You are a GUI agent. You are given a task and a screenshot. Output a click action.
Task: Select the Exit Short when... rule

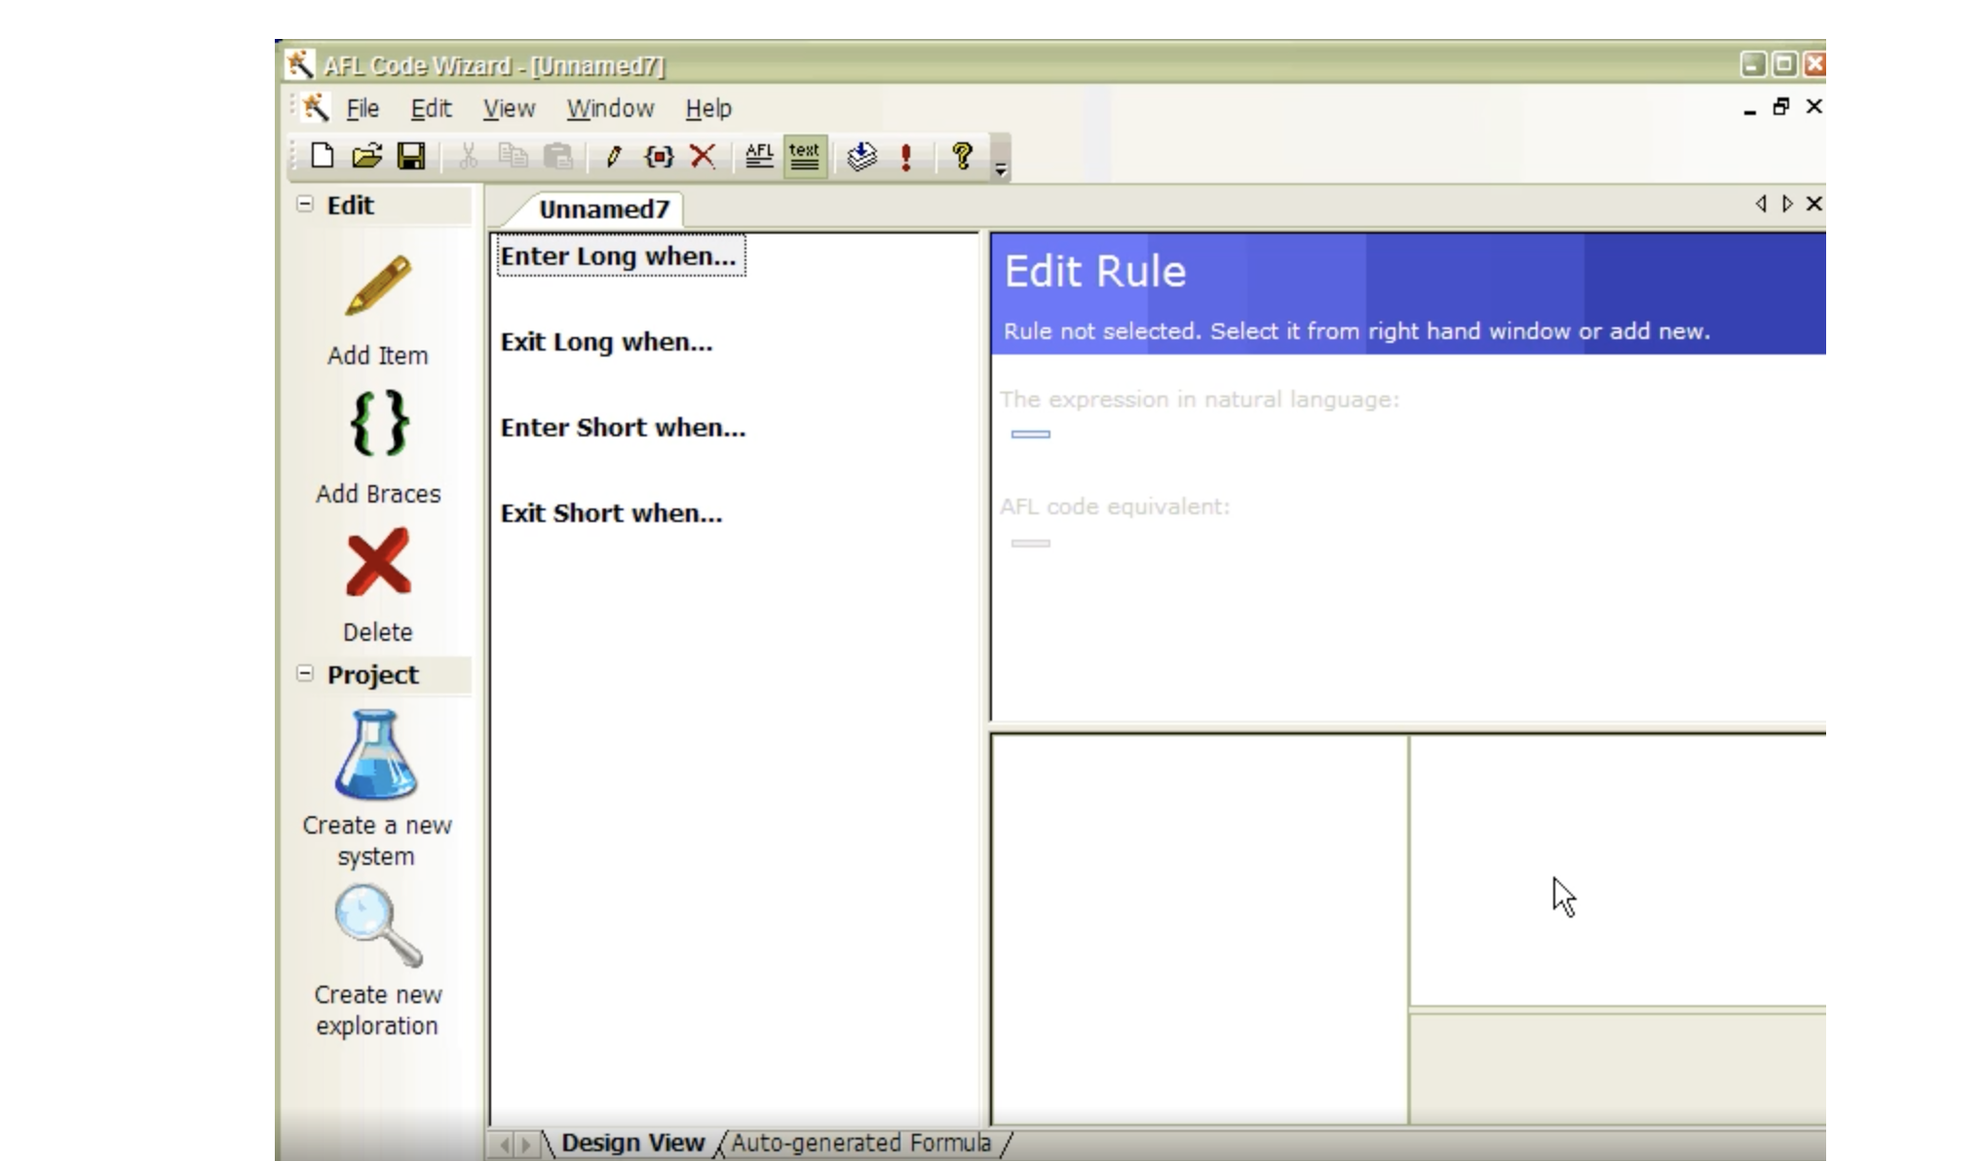[611, 513]
